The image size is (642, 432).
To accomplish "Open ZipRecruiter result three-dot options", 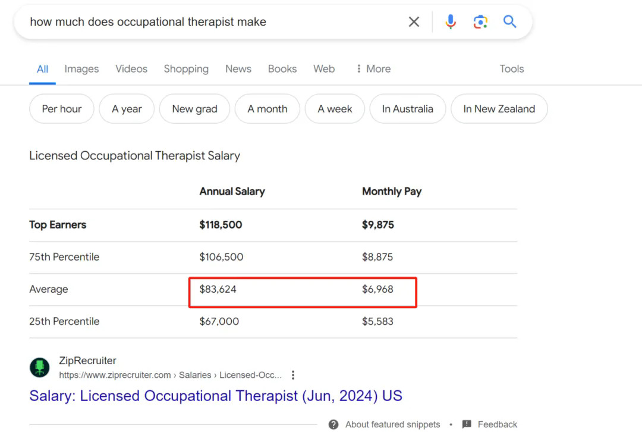I will coord(293,375).
